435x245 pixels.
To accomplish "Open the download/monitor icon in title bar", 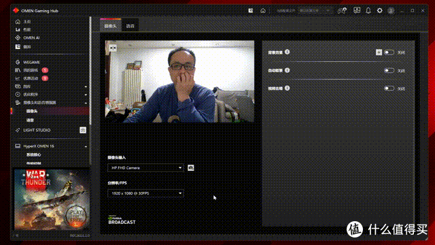I will coord(357,11).
